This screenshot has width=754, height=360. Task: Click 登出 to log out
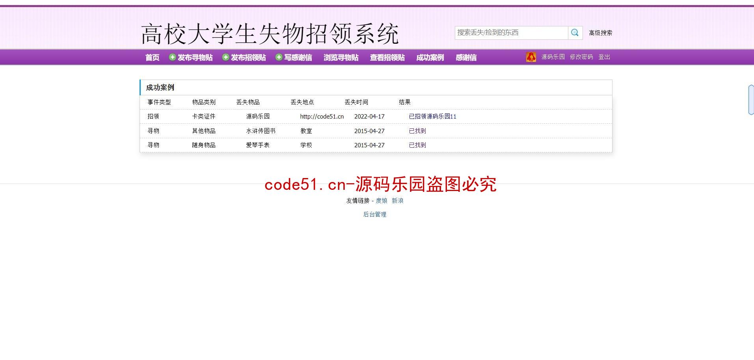(604, 57)
